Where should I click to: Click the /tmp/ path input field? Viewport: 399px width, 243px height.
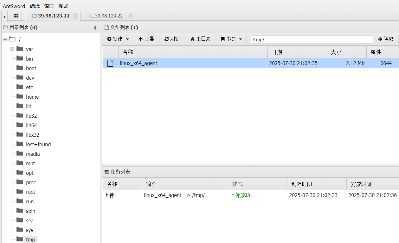tap(312, 39)
